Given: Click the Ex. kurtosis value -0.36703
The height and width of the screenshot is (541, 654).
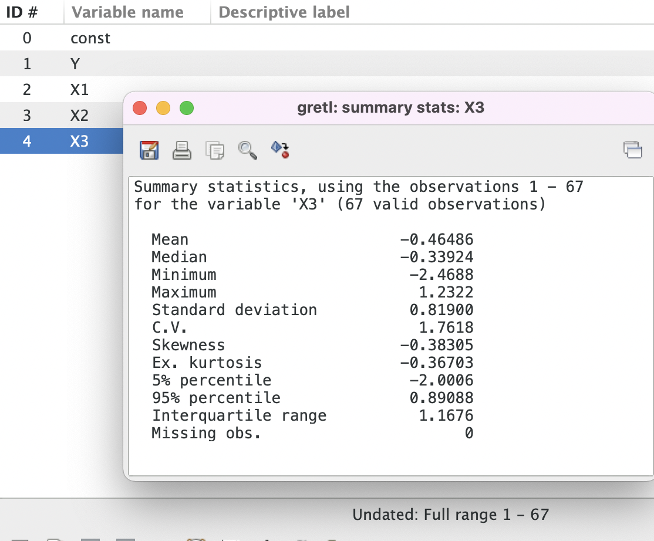Looking at the screenshot, I should click(x=437, y=363).
